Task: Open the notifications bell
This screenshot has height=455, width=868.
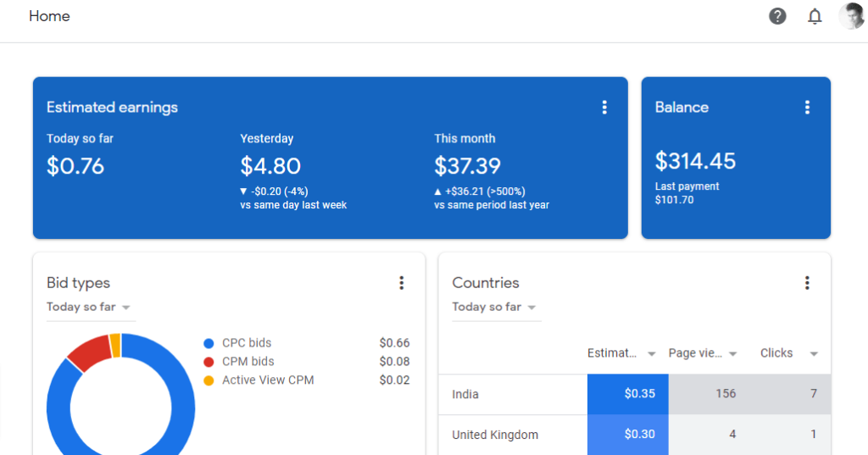Action: click(x=815, y=17)
